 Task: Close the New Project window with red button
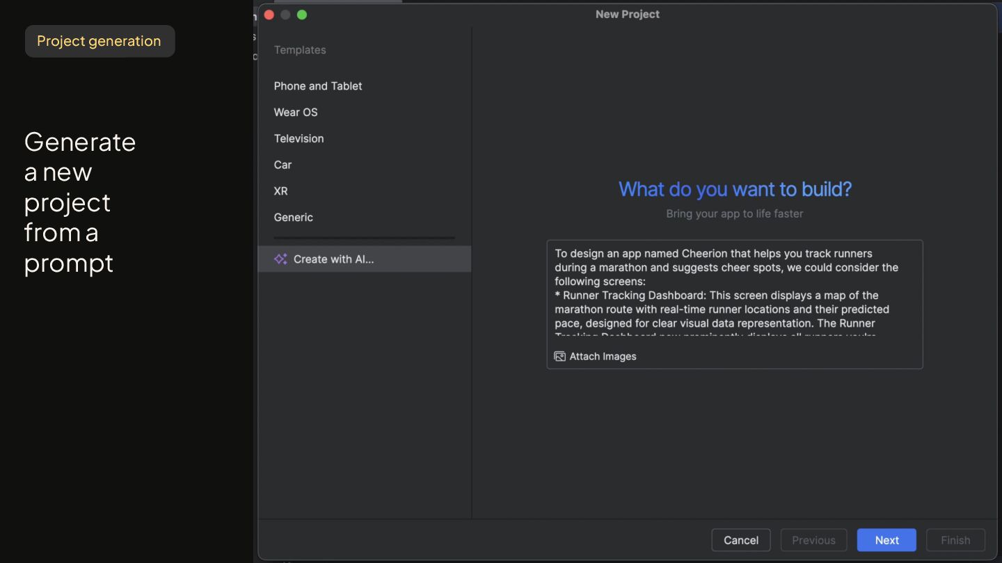(269, 15)
